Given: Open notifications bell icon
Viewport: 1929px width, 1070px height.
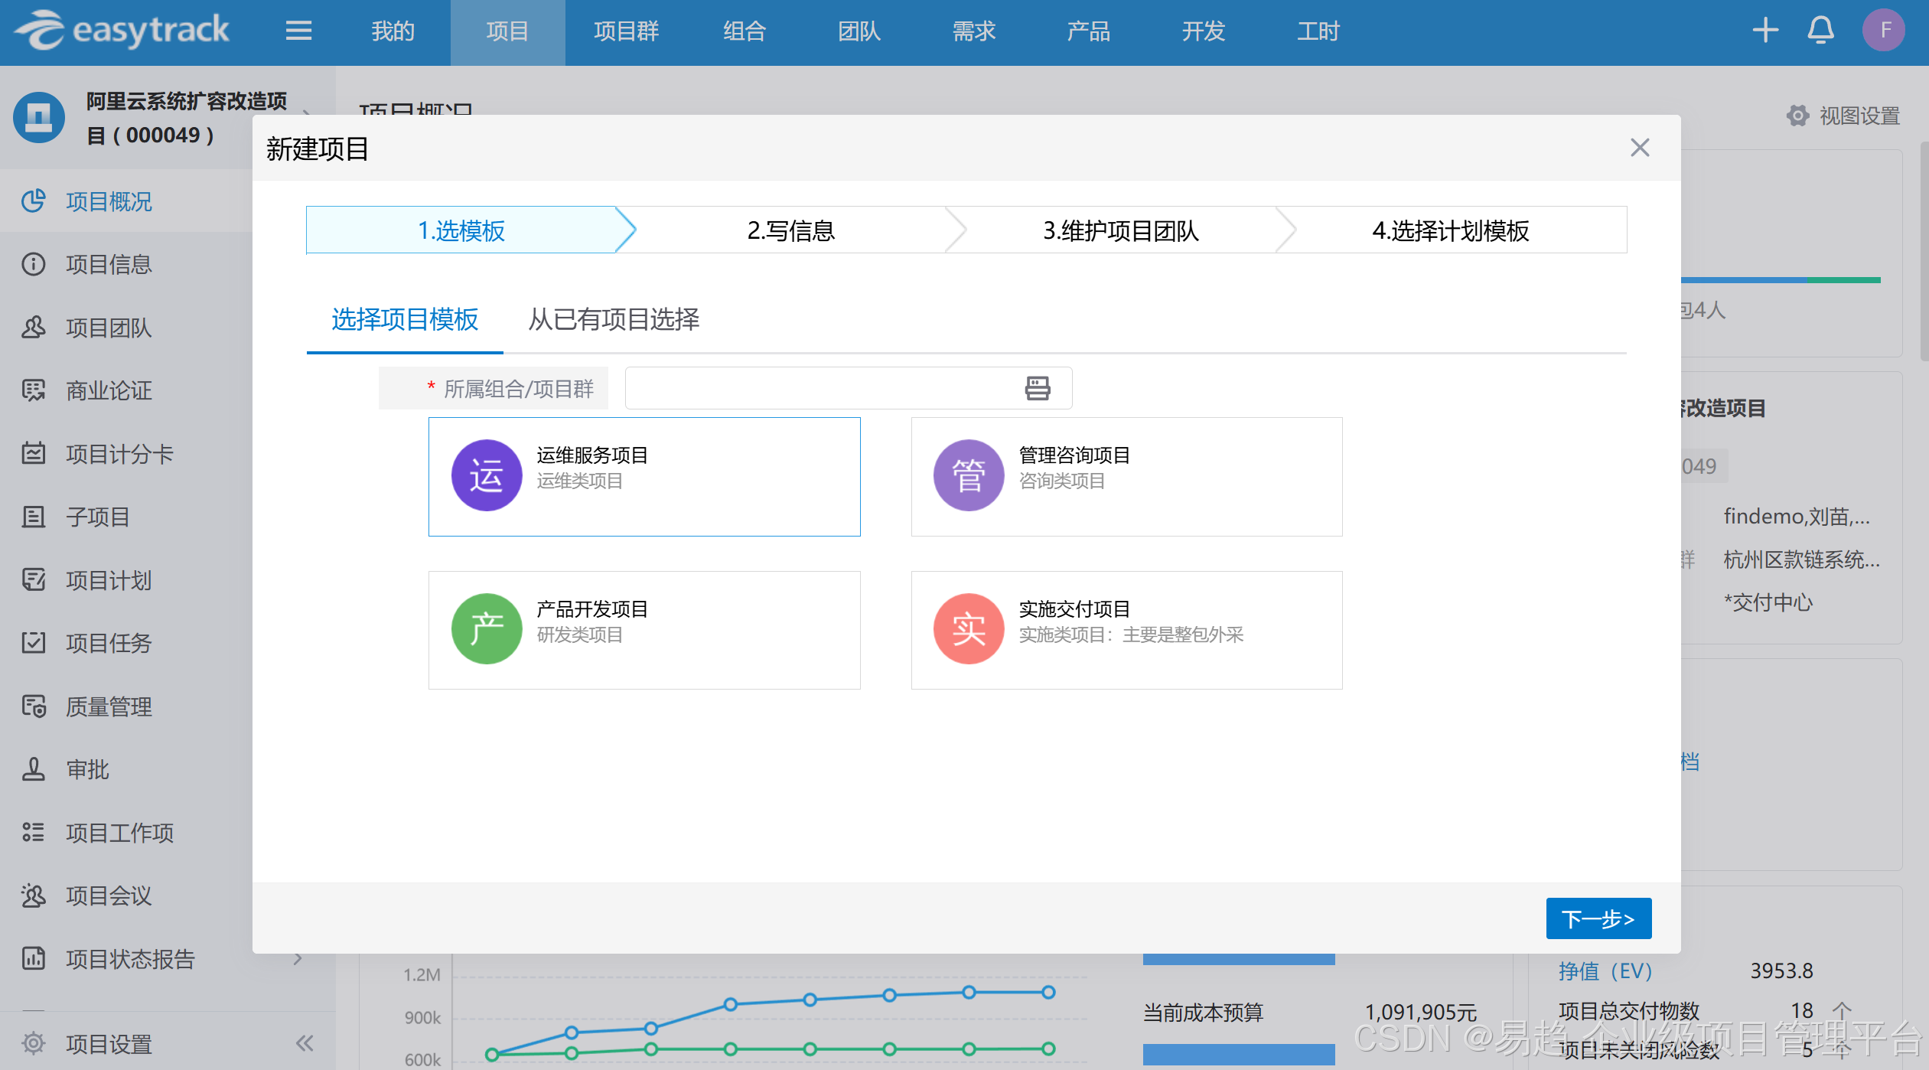Looking at the screenshot, I should [1820, 31].
